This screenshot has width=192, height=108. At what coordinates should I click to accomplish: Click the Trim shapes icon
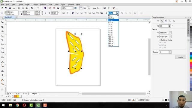82,13
